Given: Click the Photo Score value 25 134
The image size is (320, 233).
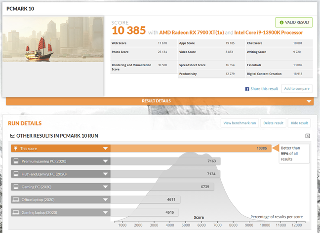Looking at the screenshot, I should (x=162, y=52).
